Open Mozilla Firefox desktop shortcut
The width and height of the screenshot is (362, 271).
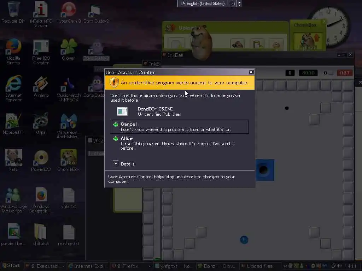coord(13,52)
